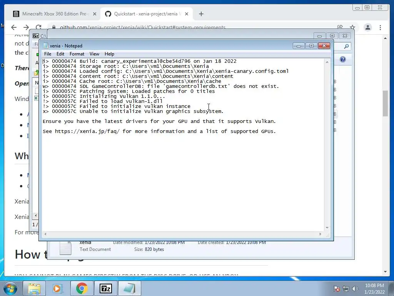Click the Chrome address bar URL
Screen dimensions: 394x296
(x=142, y=27)
